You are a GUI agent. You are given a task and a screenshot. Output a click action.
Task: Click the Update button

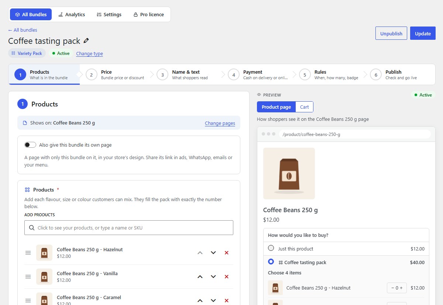(x=423, y=33)
